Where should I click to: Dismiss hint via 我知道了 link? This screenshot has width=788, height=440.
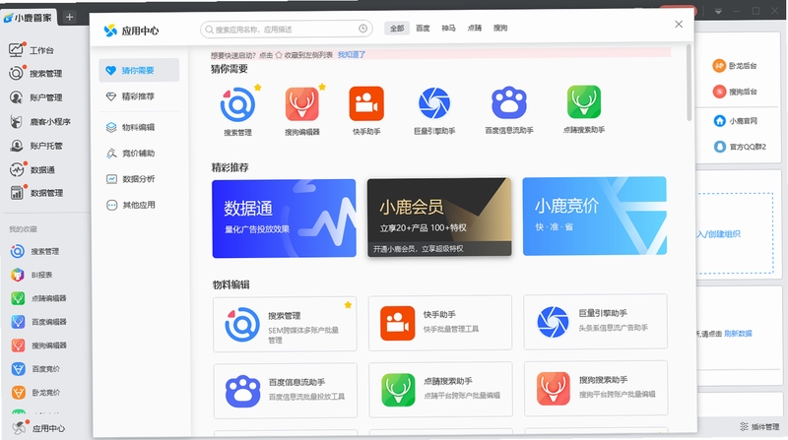pos(352,54)
